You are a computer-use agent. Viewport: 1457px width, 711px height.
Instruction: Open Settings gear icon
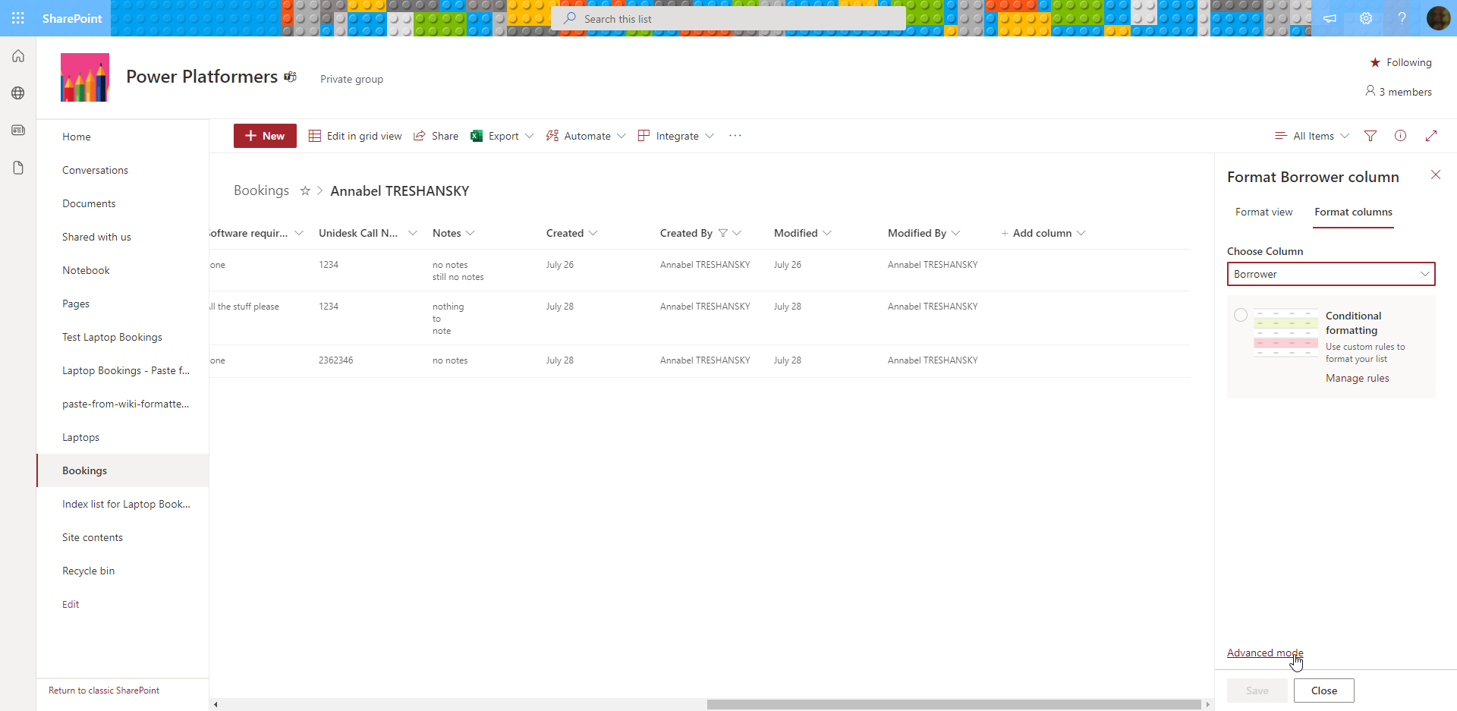pos(1366,18)
